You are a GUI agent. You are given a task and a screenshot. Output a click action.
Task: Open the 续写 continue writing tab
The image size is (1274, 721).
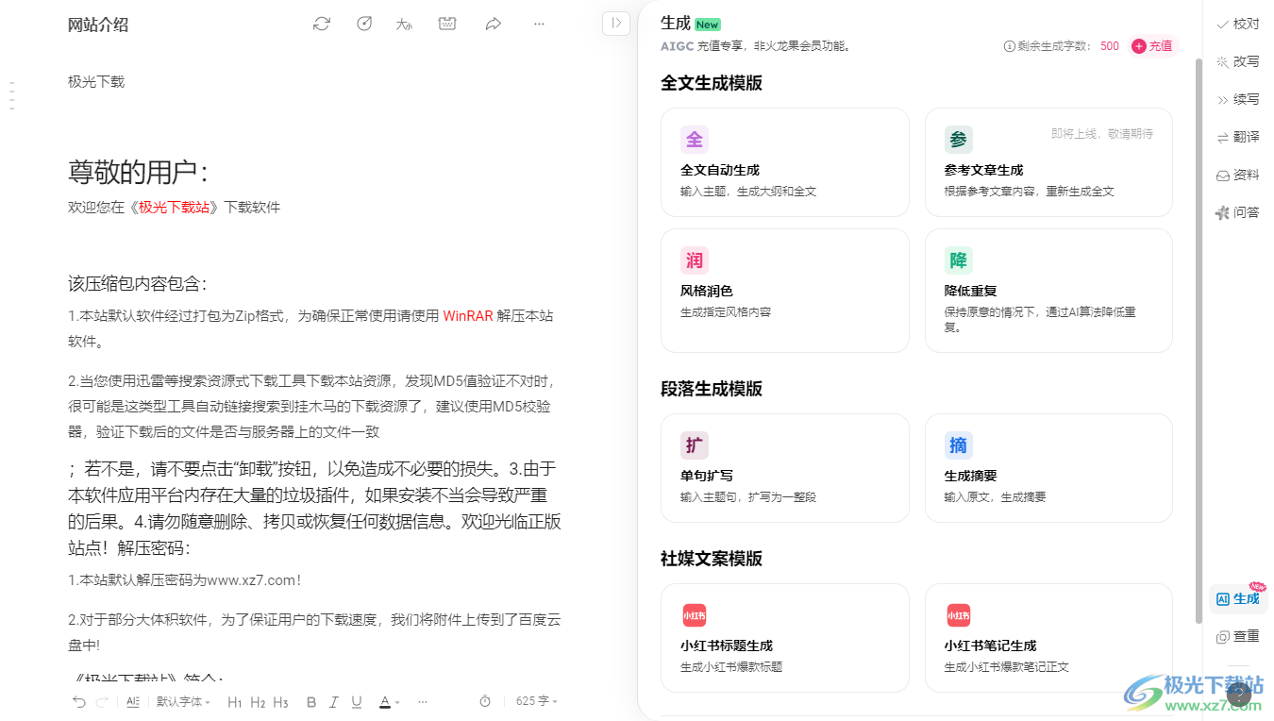click(1238, 99)
